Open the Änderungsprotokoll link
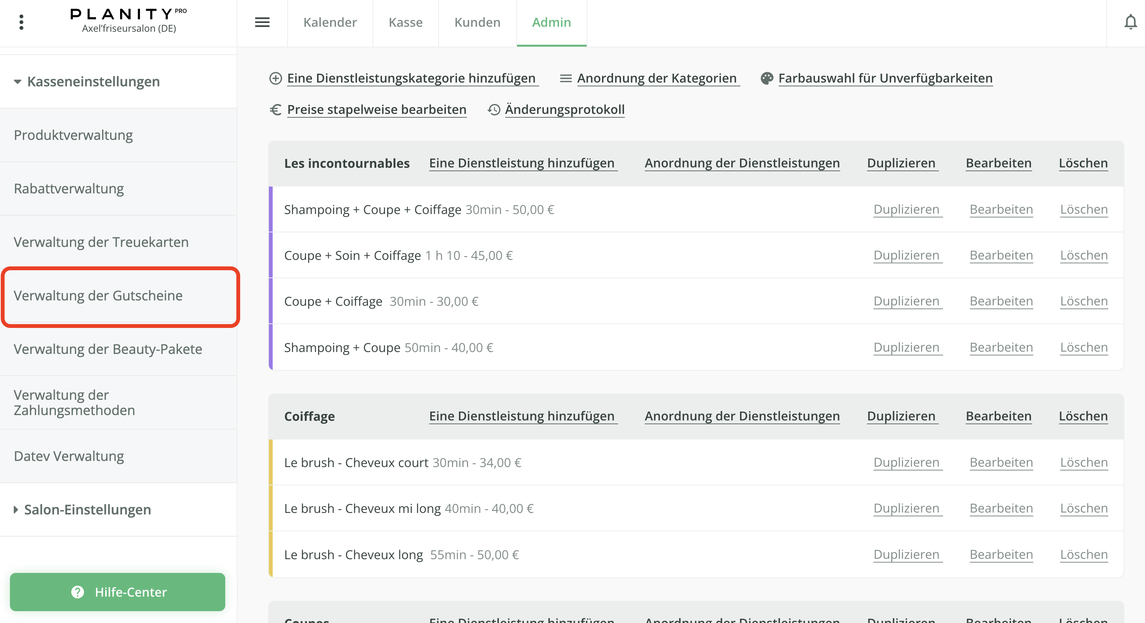 tap(565, 109)
